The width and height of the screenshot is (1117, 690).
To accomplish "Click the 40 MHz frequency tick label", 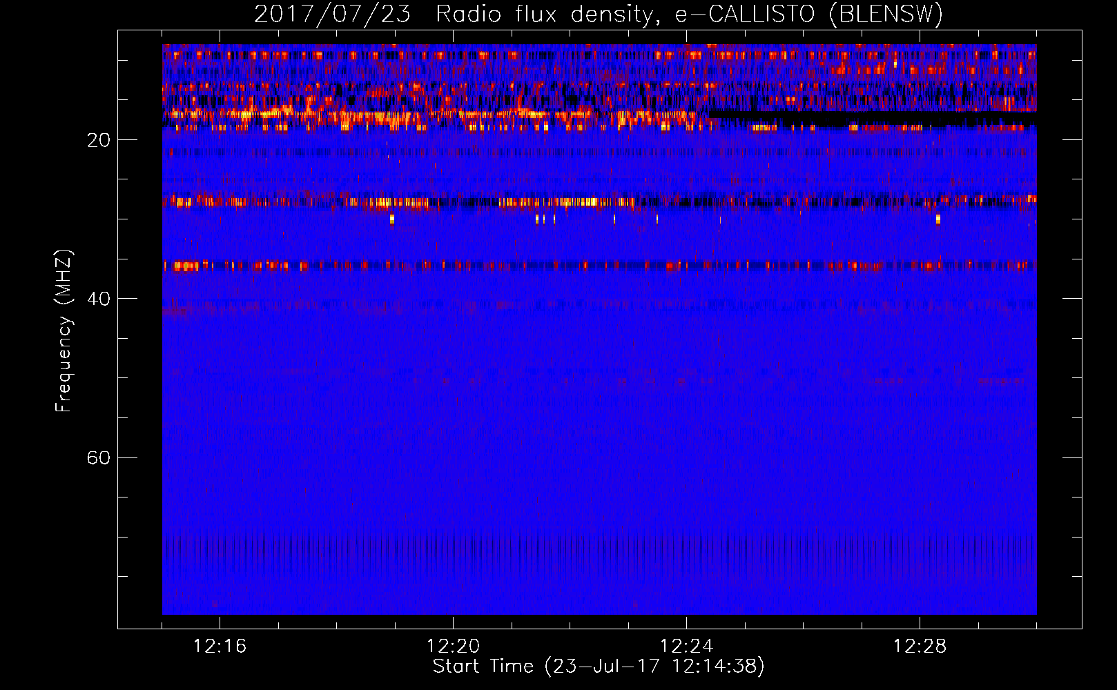I will (x=99, y=299).
